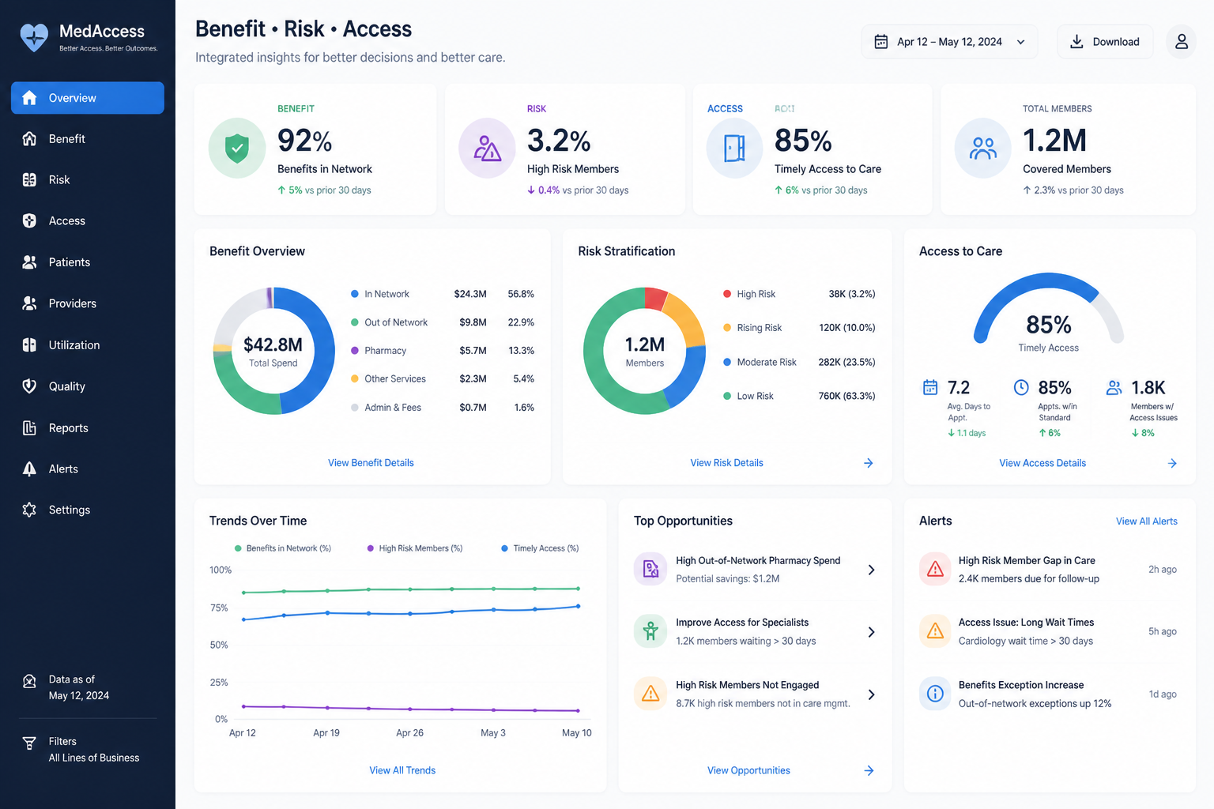1214x809 pixels.
Task: Open the Apr 12 – May 12, 2024 date dropdown
Action: pos(950,42)
